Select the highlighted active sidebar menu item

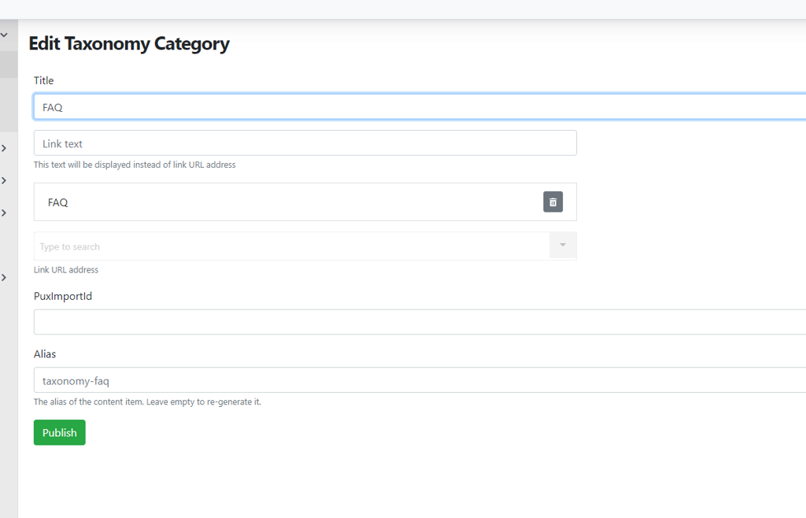pos(9,65)
